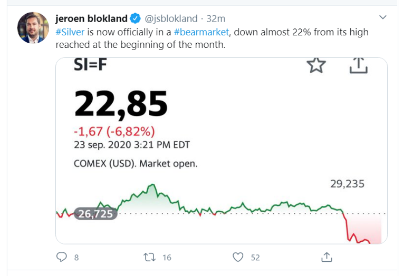The height and width of the screenshot is (276, 403).
Task: Click the star icon beside SI=F
Action: coord(316,65)
